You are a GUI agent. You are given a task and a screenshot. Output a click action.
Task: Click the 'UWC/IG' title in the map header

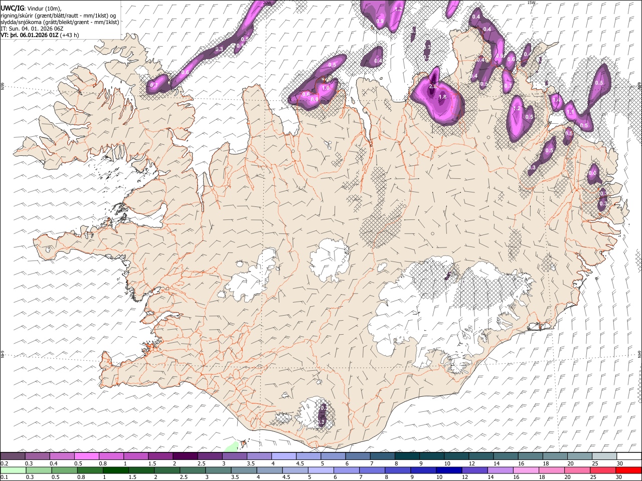[x=12, y=8]
